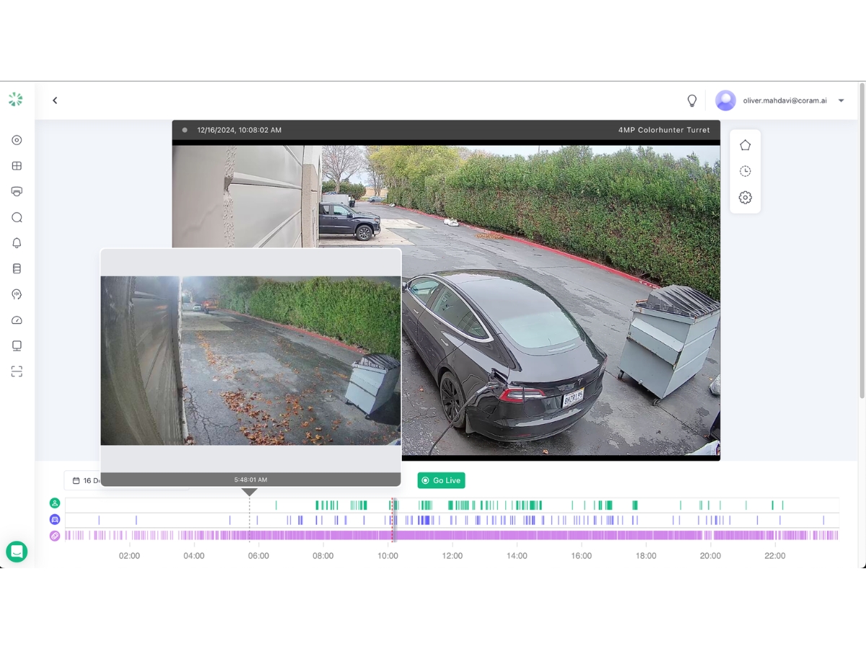Open the scan frame icon in sidebar
The image size is (866, 649).
click(x=17, y=371)
